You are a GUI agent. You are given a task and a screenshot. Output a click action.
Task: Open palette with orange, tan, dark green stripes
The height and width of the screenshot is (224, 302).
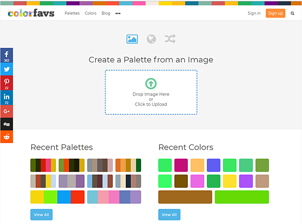[x=128, y=165]
